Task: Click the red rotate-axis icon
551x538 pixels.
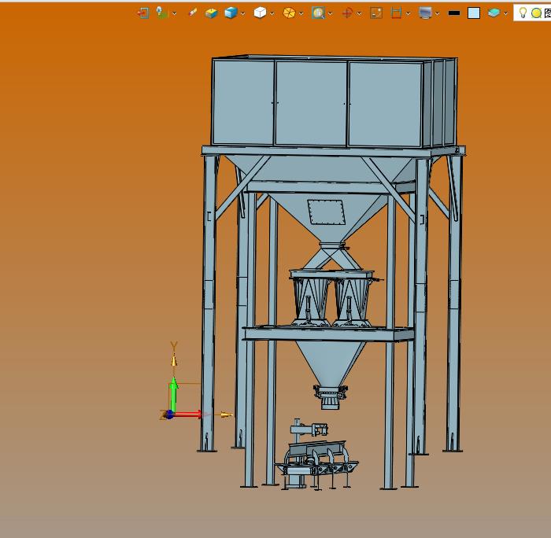Action: click(x=347, y=13)
